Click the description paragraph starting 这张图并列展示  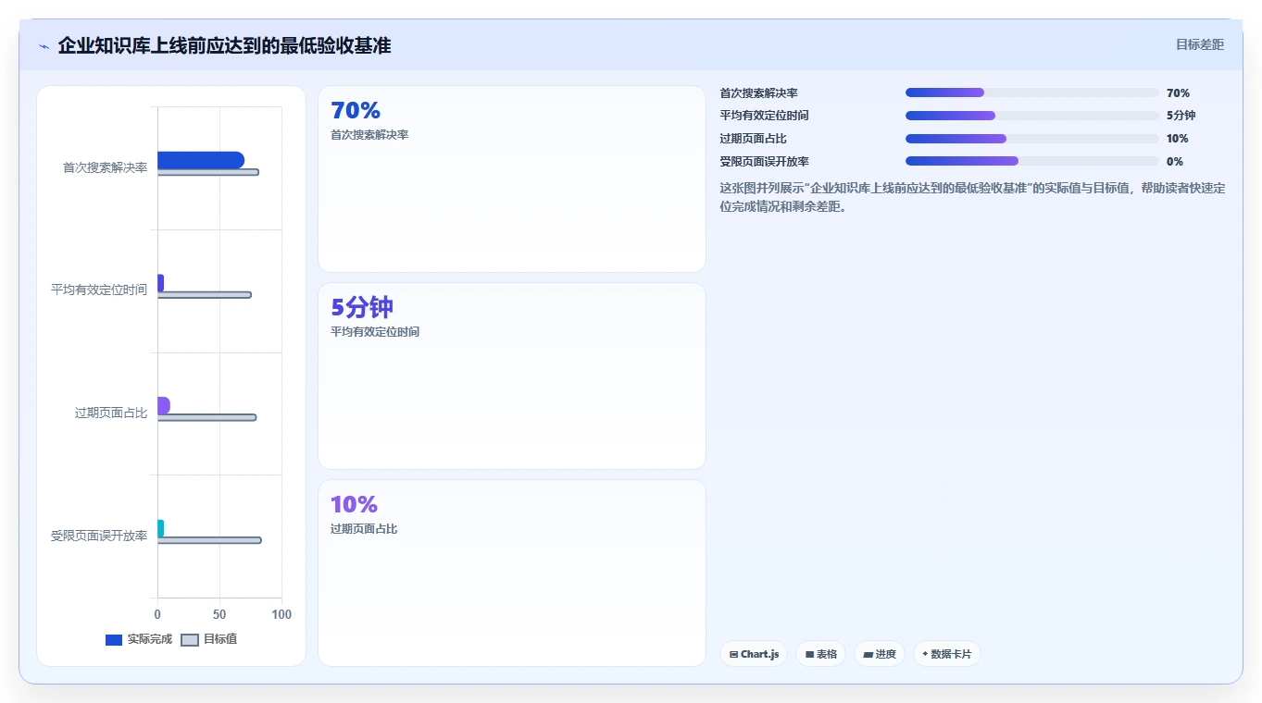972,197
